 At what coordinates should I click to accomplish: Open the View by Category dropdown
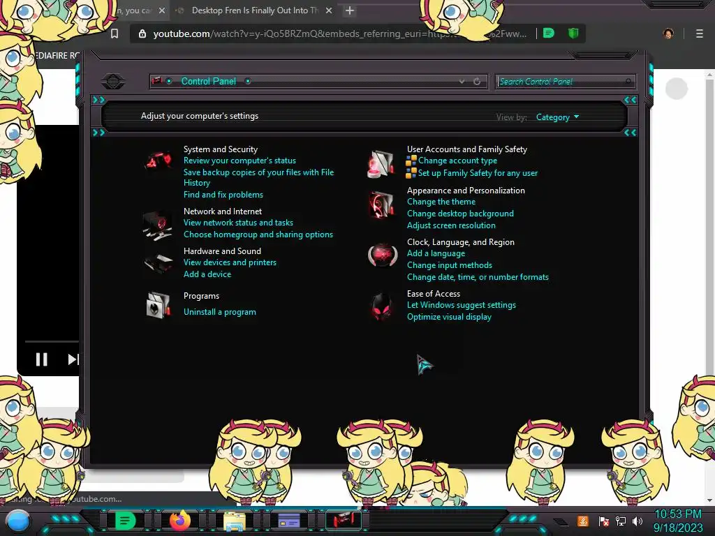point(557,117)
